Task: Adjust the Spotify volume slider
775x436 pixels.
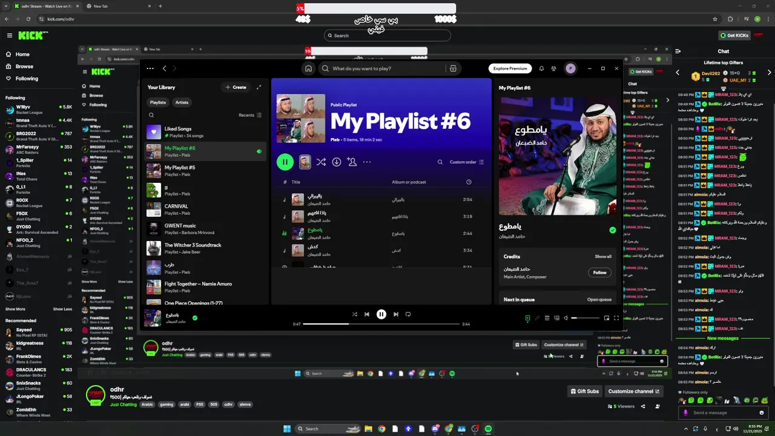Action: tap(585, 318)
